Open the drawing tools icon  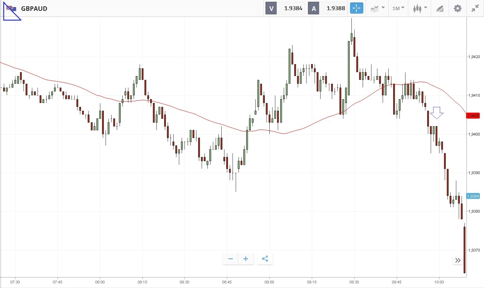(440, 8)
